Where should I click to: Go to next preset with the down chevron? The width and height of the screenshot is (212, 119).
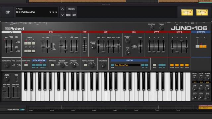click(x=62, y=15)
